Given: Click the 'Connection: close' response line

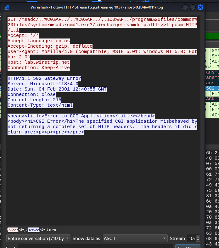Looking at the screenshot, I should (x=31, y=95).
